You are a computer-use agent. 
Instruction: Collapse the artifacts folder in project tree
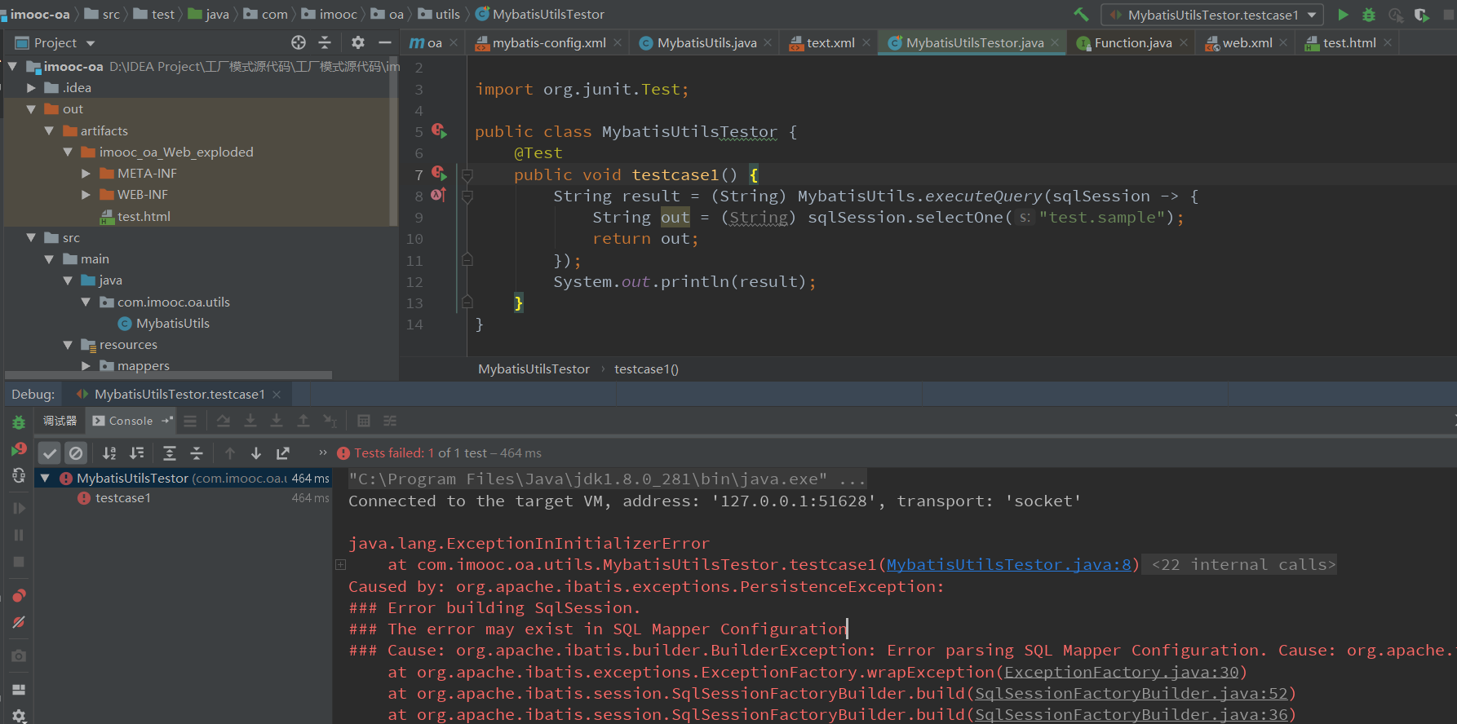point(49,130)
